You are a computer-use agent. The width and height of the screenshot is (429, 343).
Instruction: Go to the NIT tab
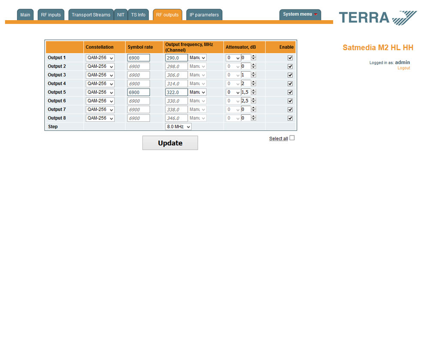click(x=121, y=15)
